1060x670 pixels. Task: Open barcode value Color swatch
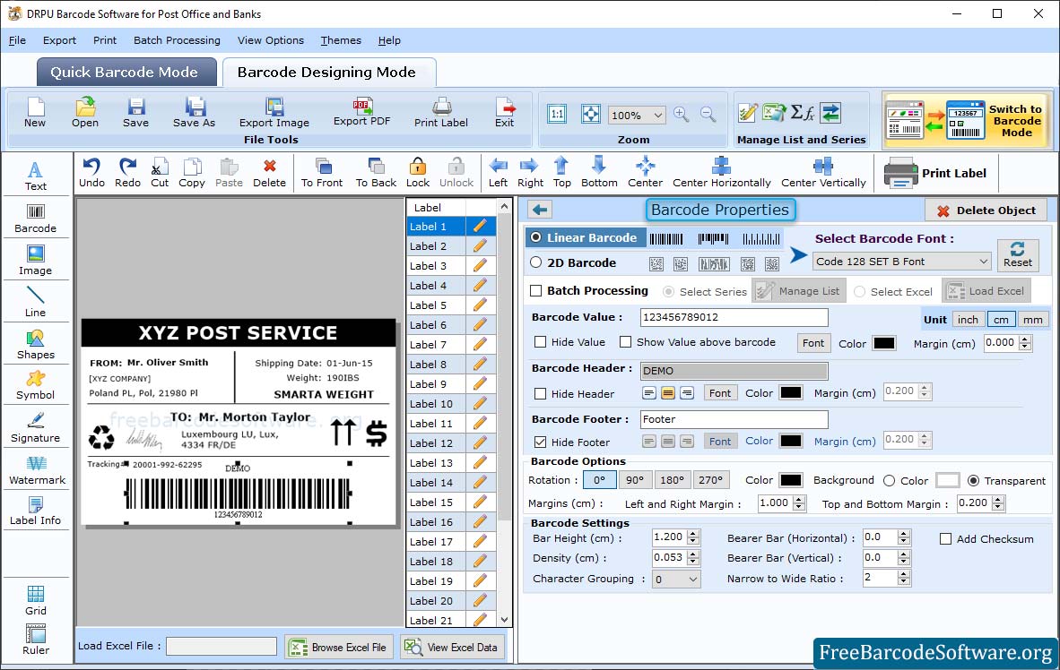tap(884, 343)
